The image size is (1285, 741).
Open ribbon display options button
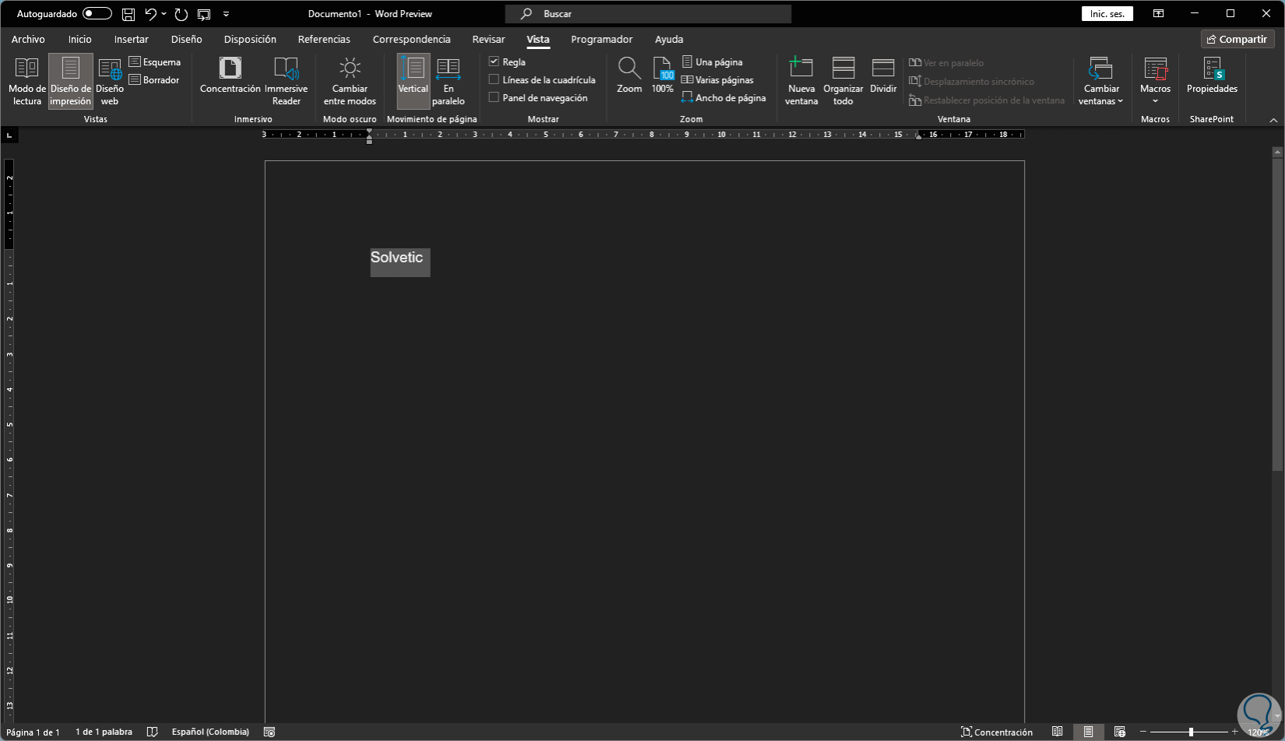tap(1159, 14)
